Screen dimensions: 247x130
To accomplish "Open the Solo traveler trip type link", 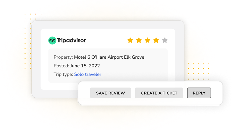I will coord(88,74).
